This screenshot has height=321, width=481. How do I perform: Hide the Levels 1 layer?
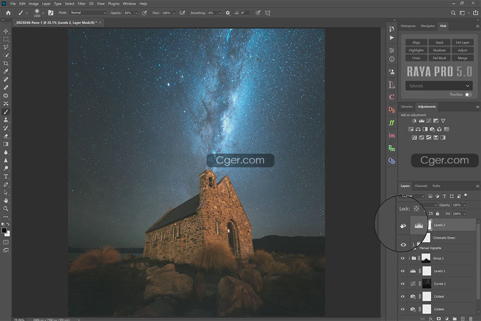(403, 271)
